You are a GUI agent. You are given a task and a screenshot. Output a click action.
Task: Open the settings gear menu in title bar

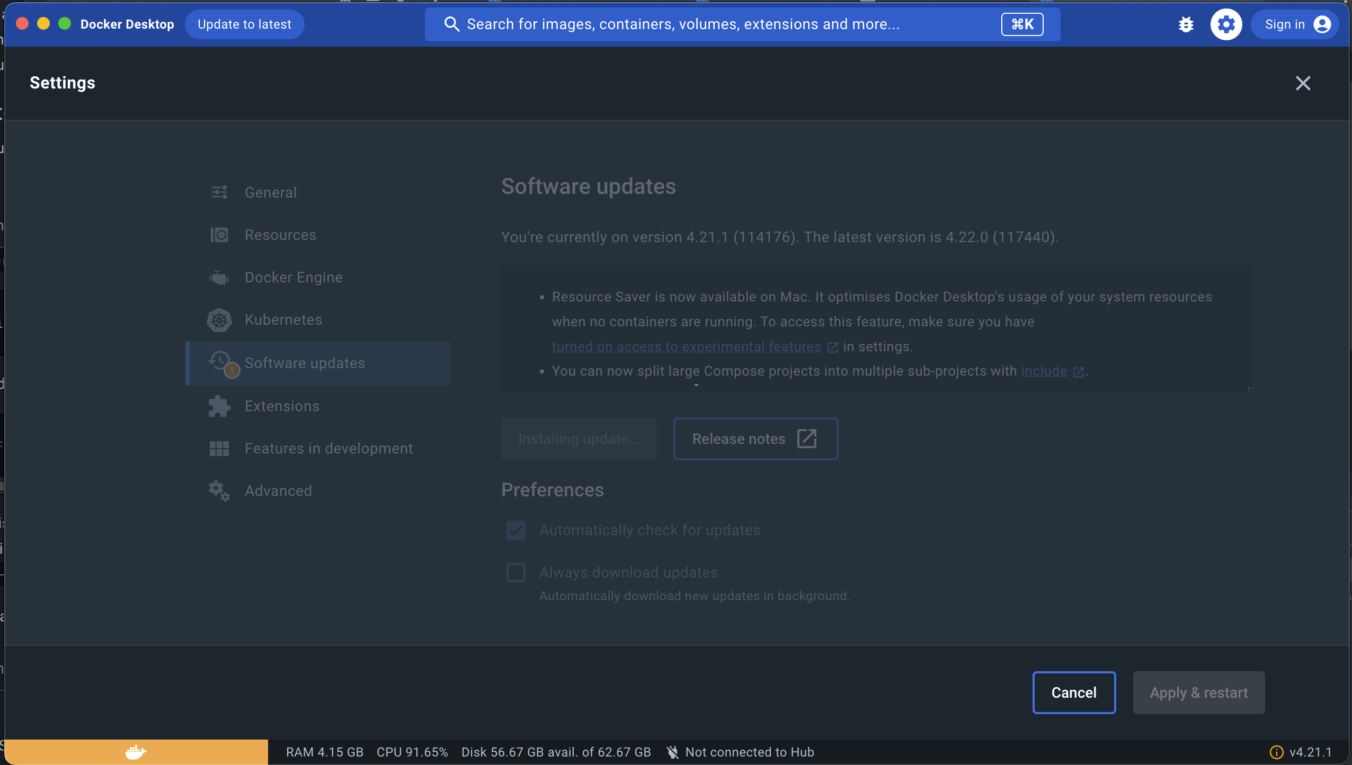(1226, 24)
